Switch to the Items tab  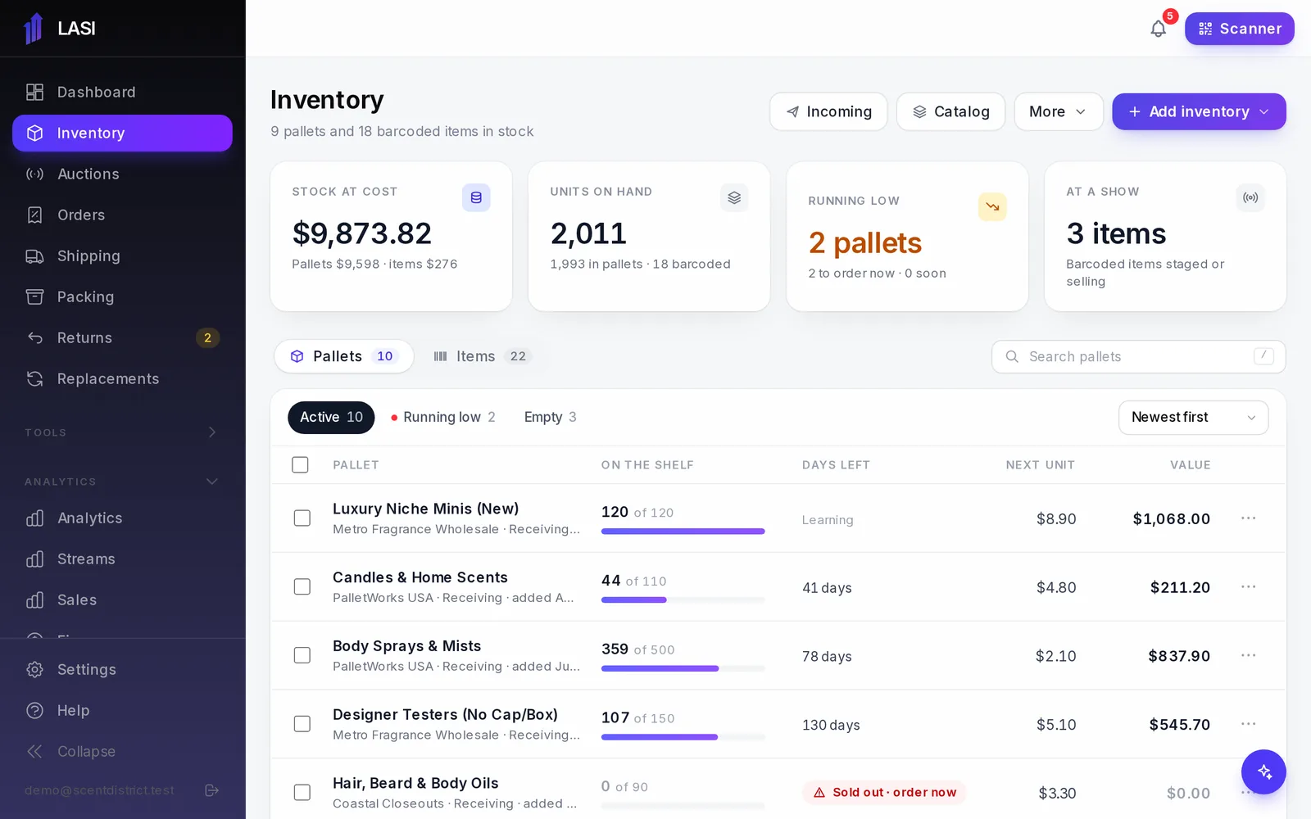point(482,356)
